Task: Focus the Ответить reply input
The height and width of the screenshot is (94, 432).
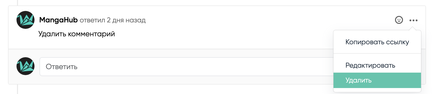Action: tap(186, 67)
